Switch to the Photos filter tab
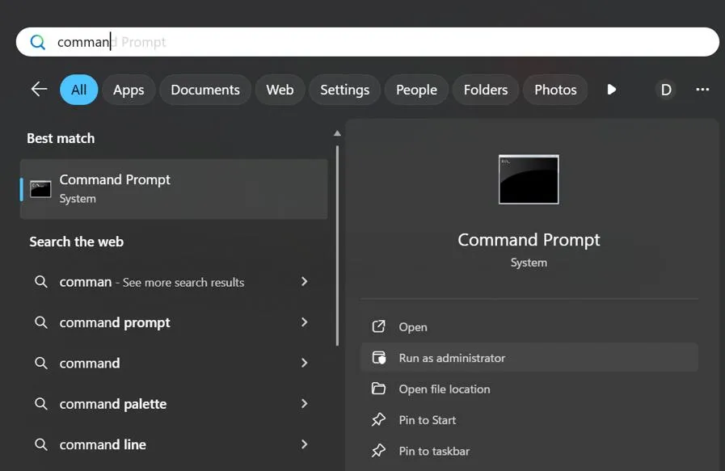 [x=555, y=90]
